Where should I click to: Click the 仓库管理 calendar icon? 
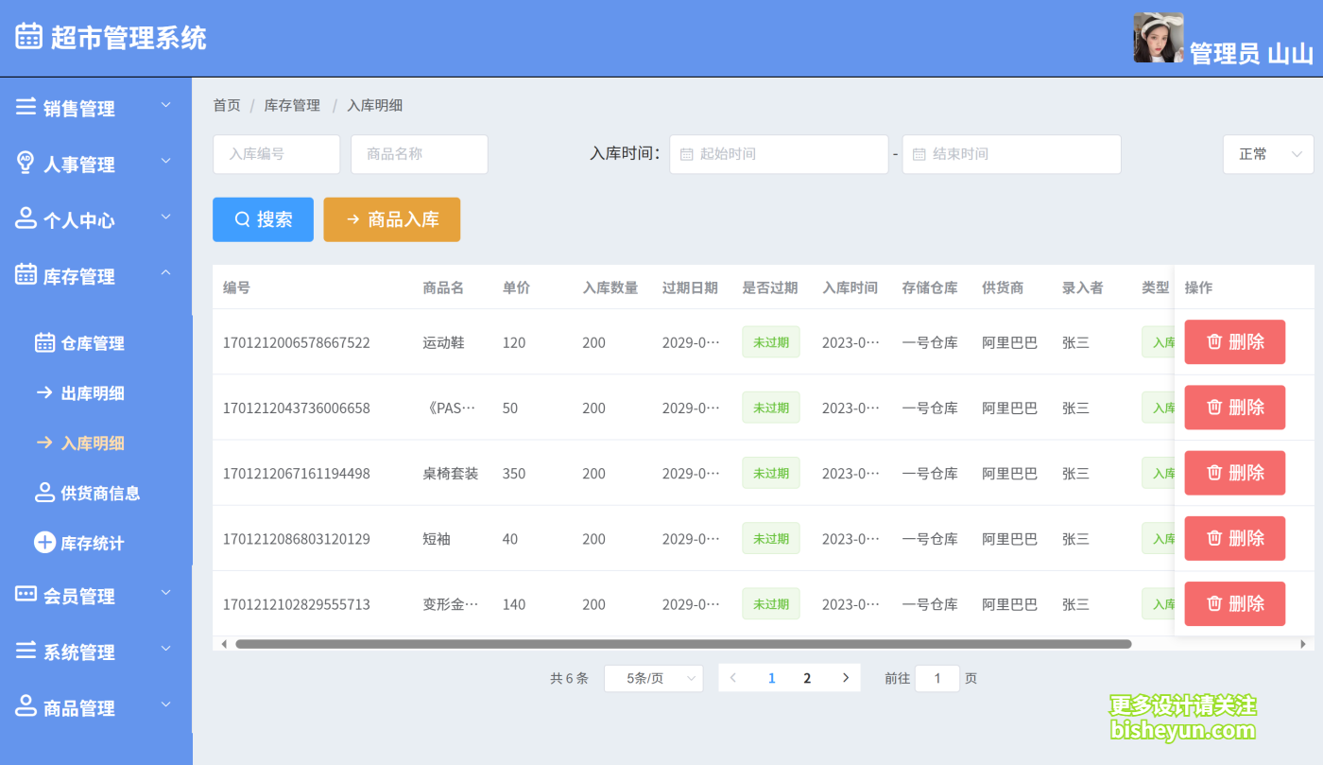pyautogui.click(x=44, y=342)
